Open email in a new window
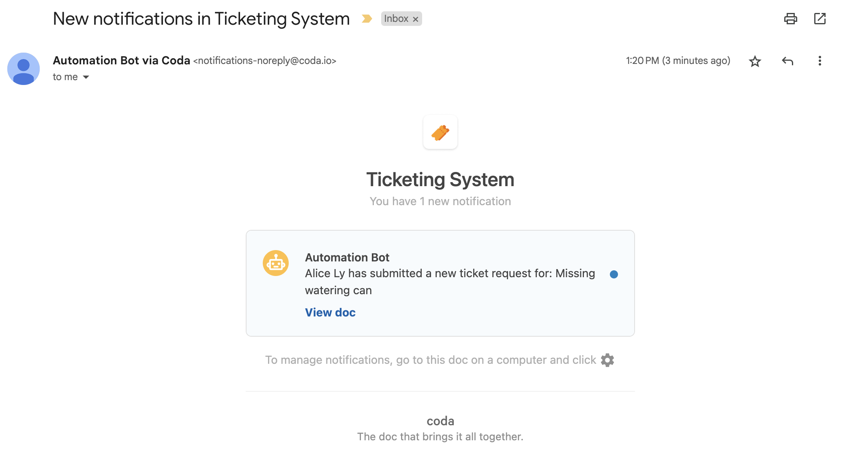841x450 pixels. coord(820,19)
